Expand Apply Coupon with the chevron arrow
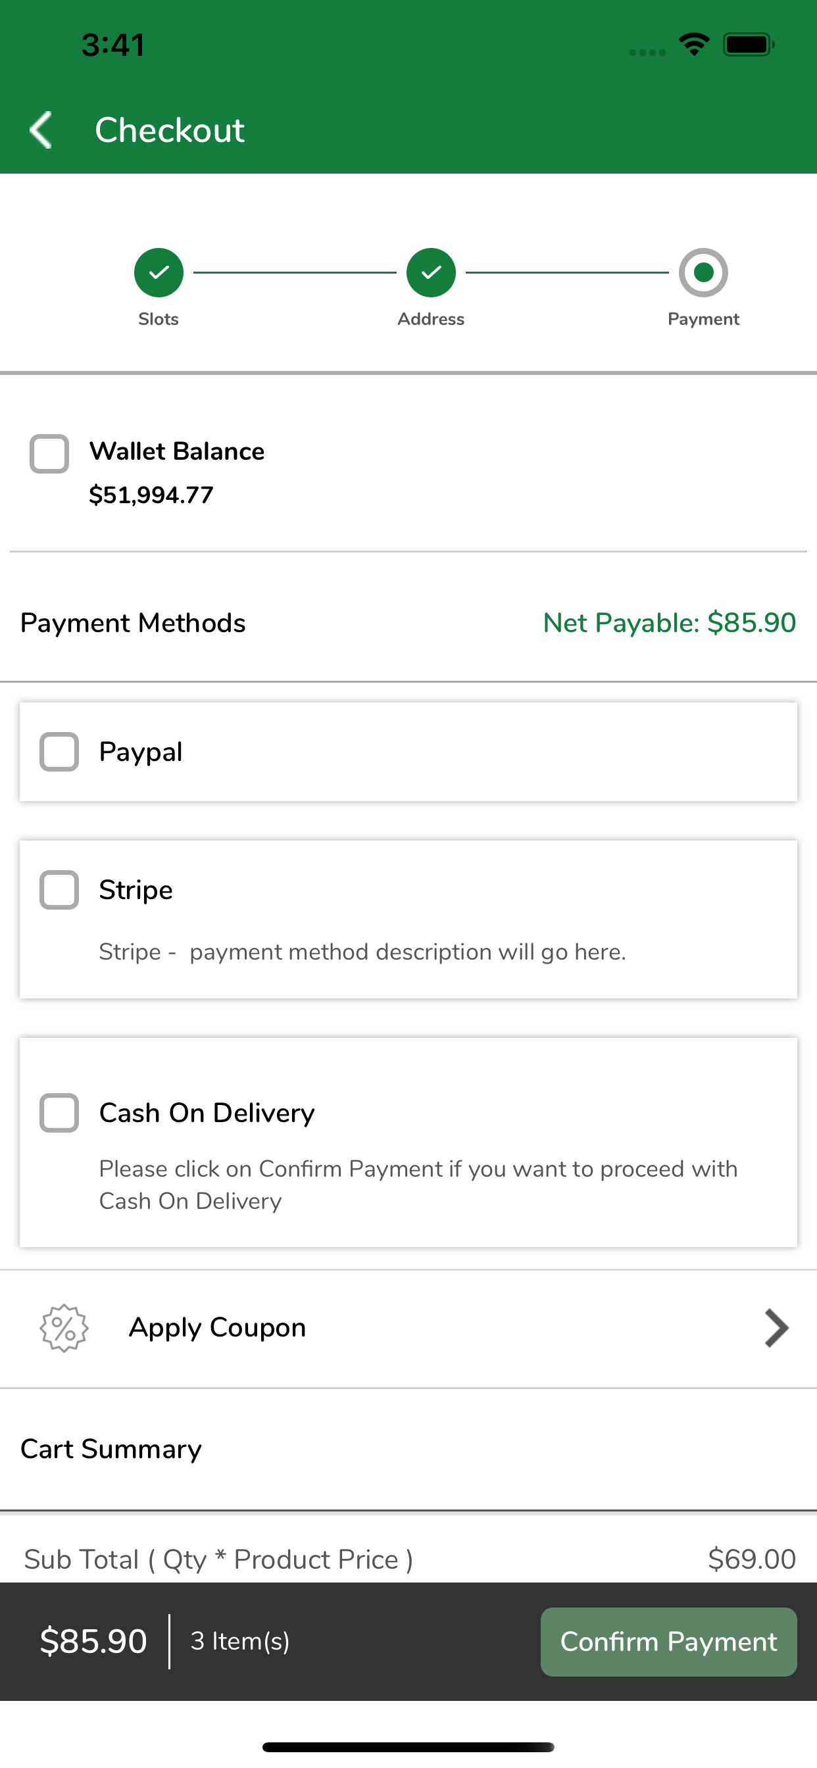This screenshot has height=1768, width=817. pos(776,1328)
